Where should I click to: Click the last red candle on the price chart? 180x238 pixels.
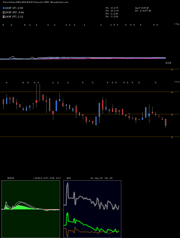166,122
